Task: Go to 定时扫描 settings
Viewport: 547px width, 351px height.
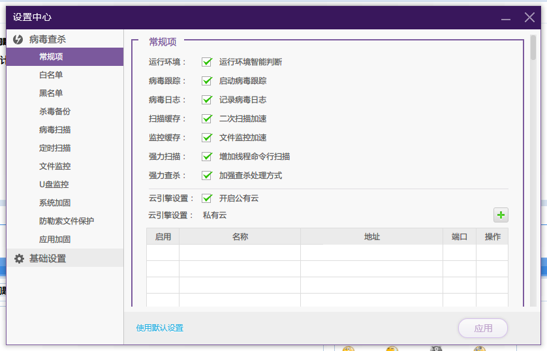Action: point(55,148)
